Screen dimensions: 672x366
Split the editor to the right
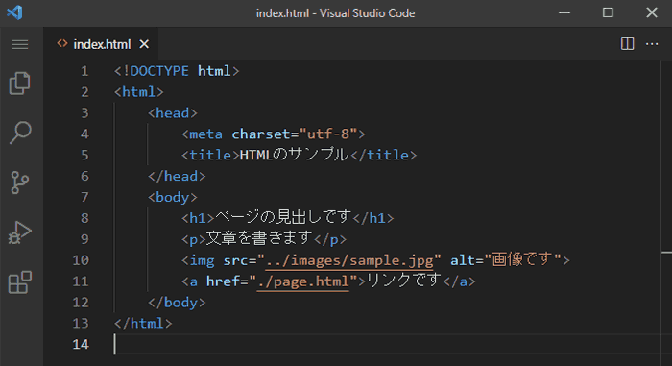[x=628, y=44]
